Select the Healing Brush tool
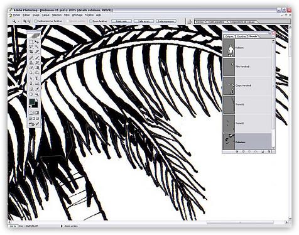This screenshot has height=235, width=299. [x=31, y=58]
